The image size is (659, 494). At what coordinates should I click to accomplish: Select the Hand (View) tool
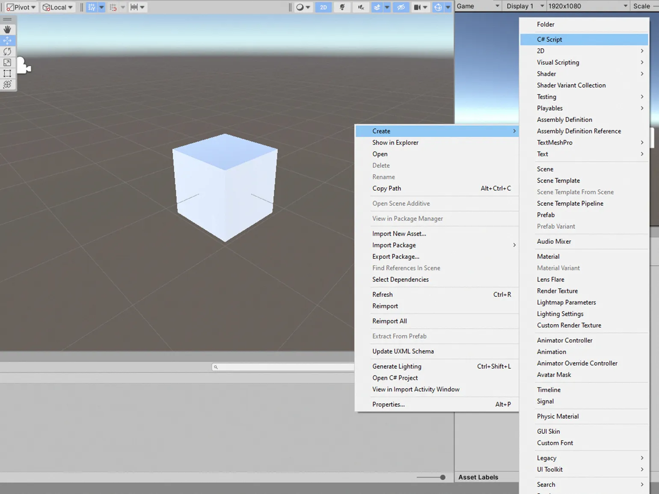point(7,30)
